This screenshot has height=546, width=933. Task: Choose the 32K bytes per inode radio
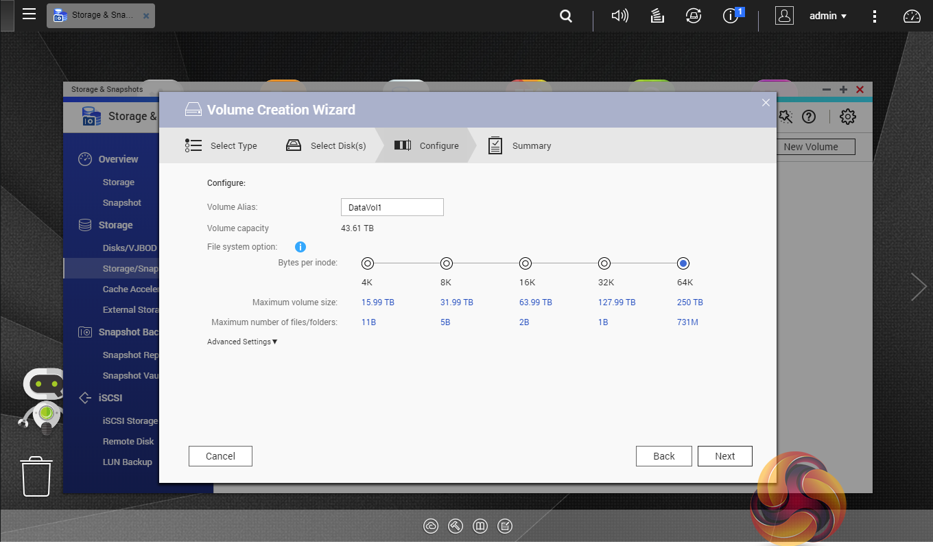[x=604, y=263]
